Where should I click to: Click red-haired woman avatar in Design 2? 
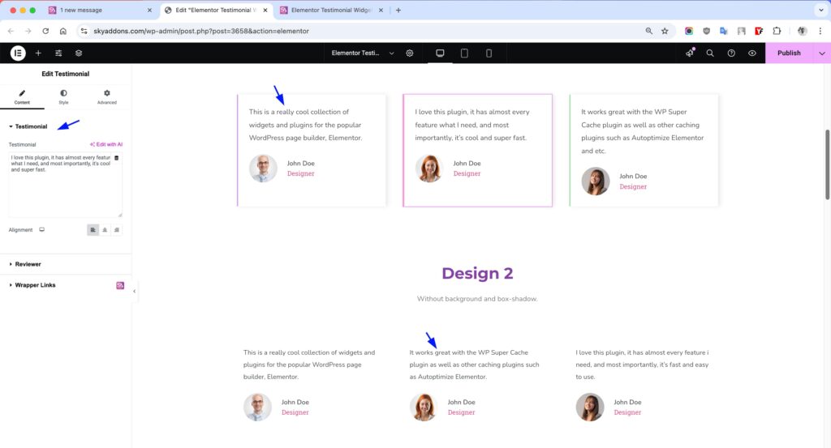(x=424, y=407)
